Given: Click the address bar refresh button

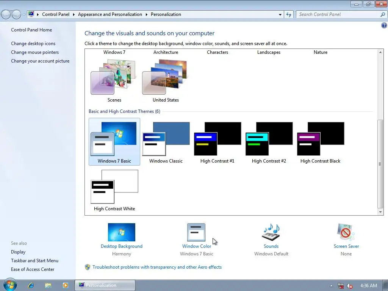Looking at the screenshot, I should 288,15.
